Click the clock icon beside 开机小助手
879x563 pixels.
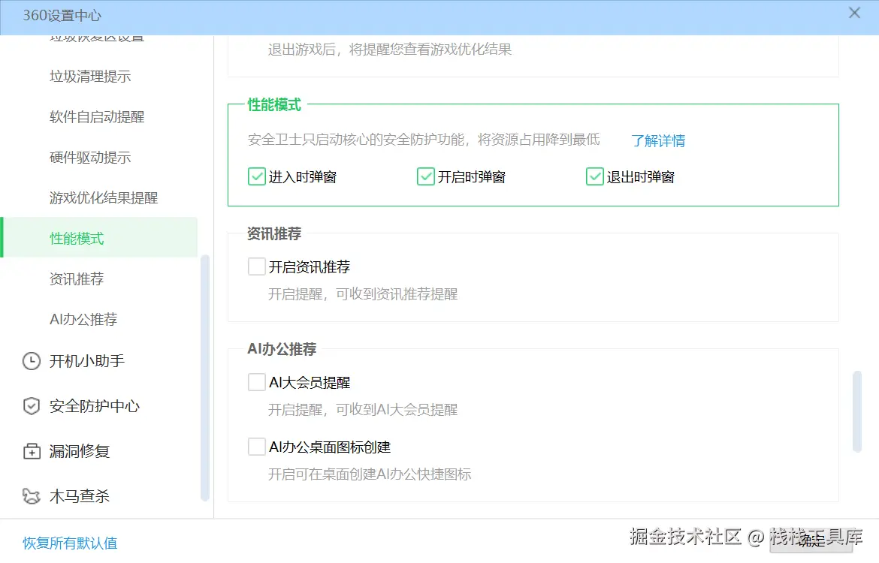(32, 361)
